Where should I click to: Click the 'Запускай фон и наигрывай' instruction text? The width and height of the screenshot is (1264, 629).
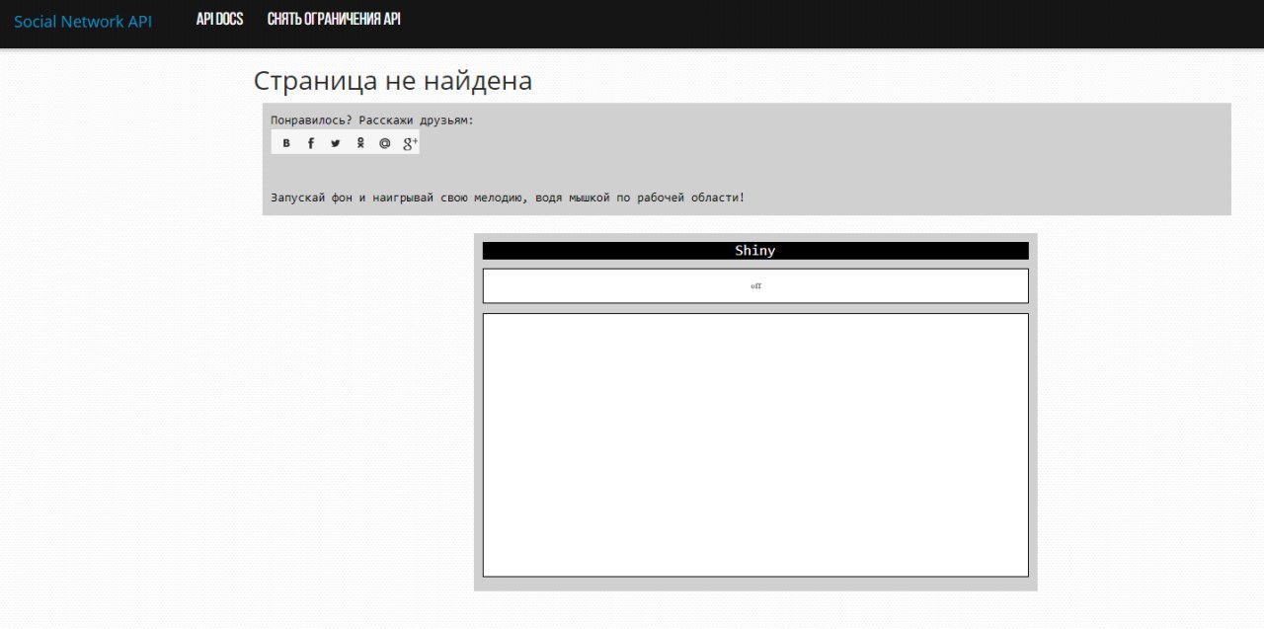tap(508, 197)
